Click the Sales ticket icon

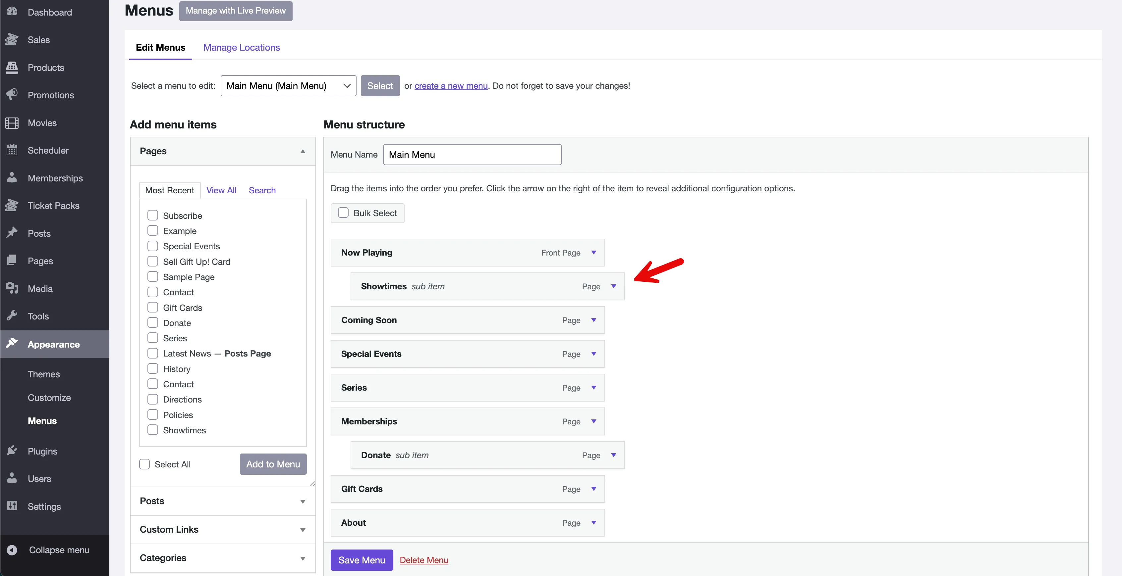click(12, 40)
